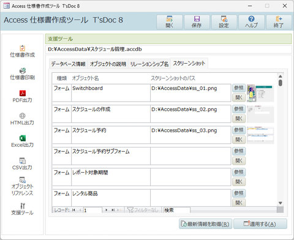Screen dimensions: 294x240
Task: Click 開く for スケジュール予約サブフォーム row
Action: click(239, 161)
